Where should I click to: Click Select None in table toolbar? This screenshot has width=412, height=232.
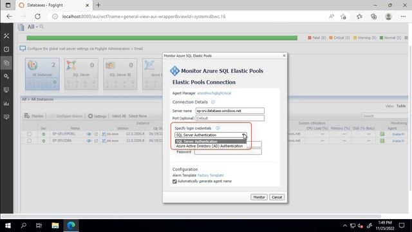(x=138, y=116)
